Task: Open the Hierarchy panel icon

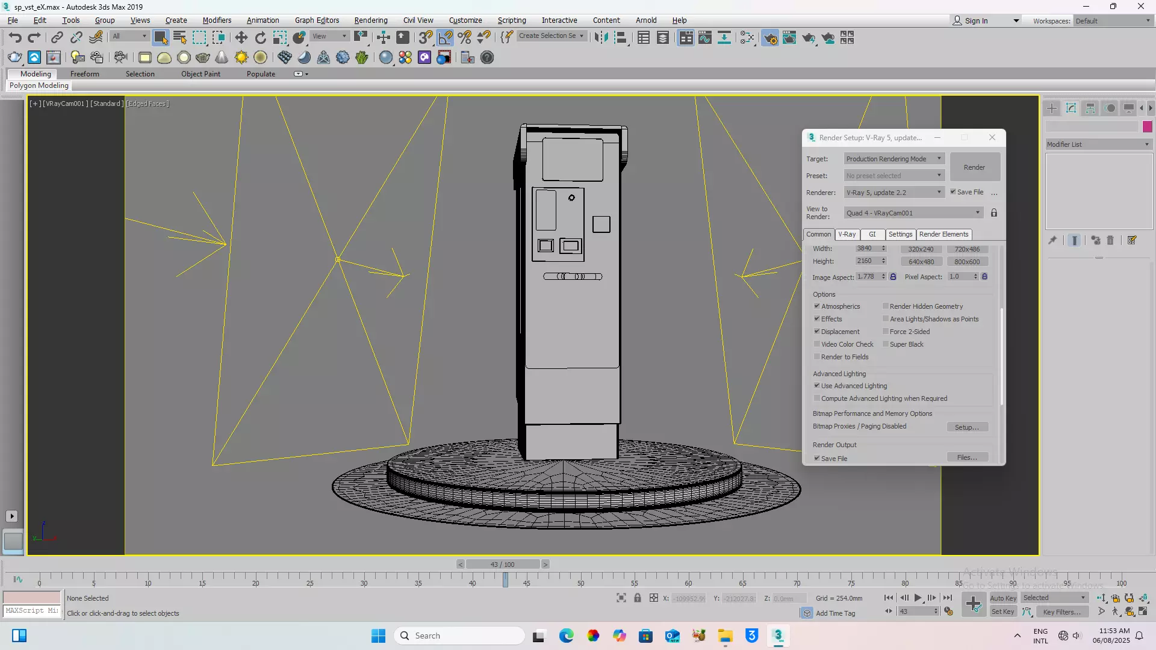Action: click(x=1090, y=108)
